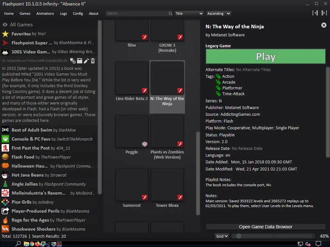Open Jingle Jollies tree icon
This screenshot has width=330, height=247.
pyautogui.click(x=5, y=184)
